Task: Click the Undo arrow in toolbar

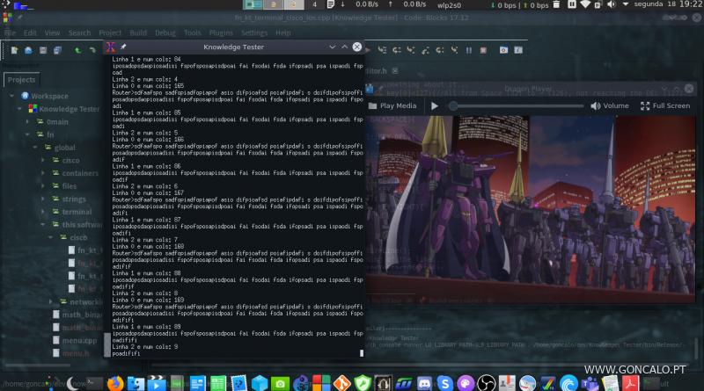Action: [x=77, y=50]
